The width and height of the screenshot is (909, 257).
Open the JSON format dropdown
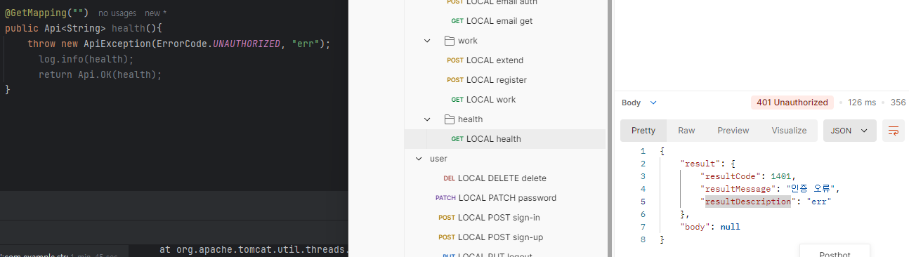(850, 131)
